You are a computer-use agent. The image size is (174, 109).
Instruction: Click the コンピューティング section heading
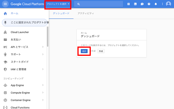13,78
